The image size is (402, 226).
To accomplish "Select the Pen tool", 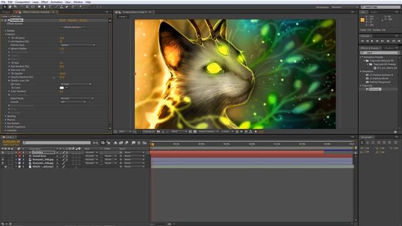I will [x=45, y=7].
